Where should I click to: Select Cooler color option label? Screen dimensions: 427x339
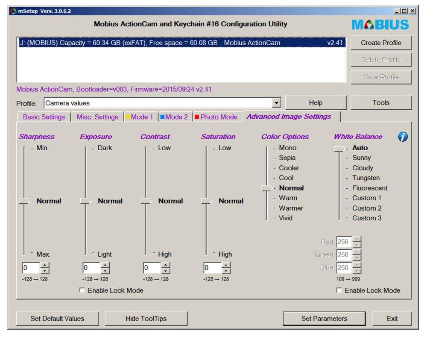289,168
